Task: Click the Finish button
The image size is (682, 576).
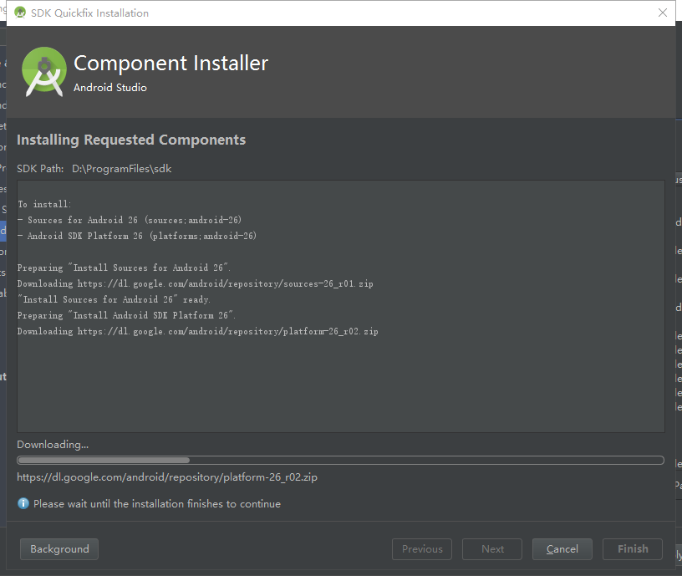Action: (633, 549)
